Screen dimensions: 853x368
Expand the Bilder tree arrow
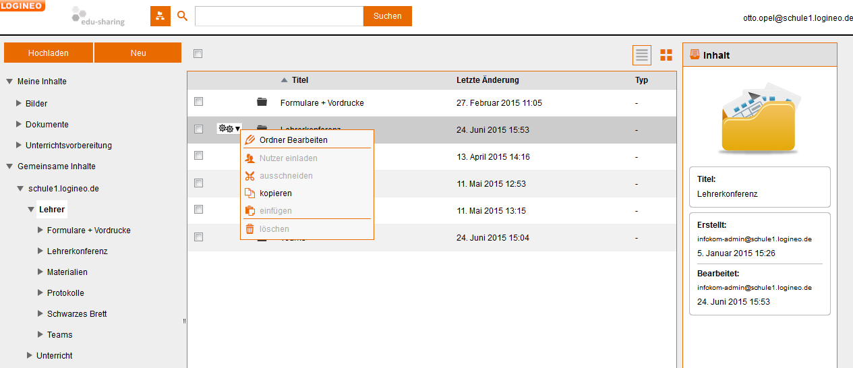point(19,104)
